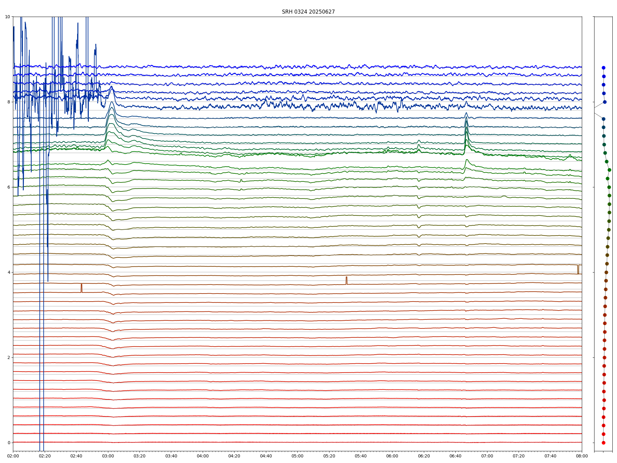This screenshot has width=617, height=463.
Task: Click the 06:40 time axis label
Action: tap(455, 456)
